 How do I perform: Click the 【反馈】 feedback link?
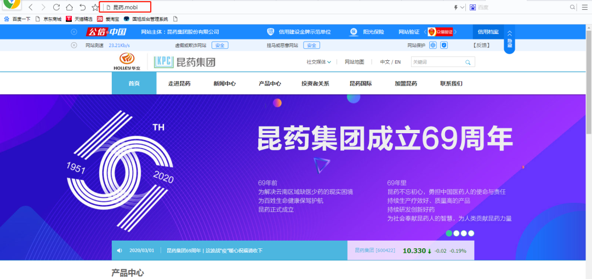(481, 45)
